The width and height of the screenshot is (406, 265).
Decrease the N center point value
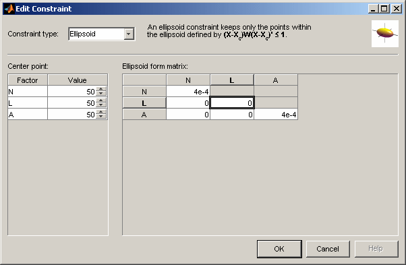point(101,94)
